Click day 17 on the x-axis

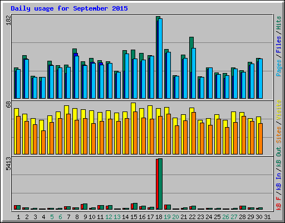coord(150,217)
